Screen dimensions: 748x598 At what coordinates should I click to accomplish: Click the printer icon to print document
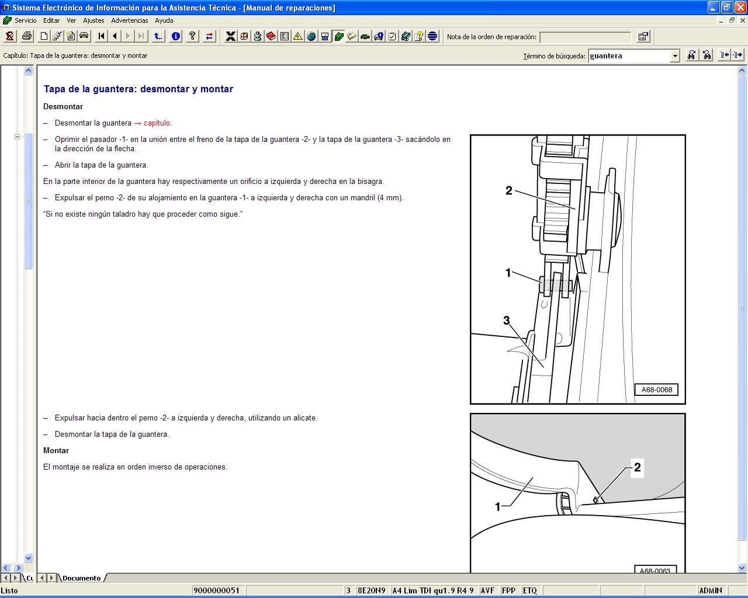(27, 36)
